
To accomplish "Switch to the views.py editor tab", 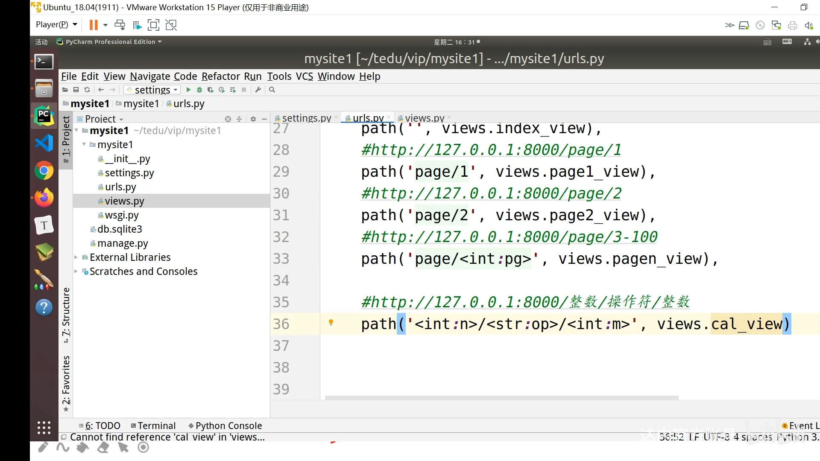I will (424, 118).
